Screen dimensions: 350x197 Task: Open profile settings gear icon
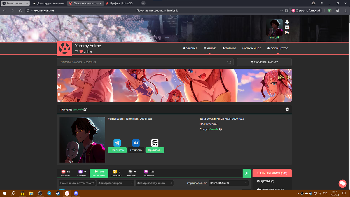click(x=287, y=109)
